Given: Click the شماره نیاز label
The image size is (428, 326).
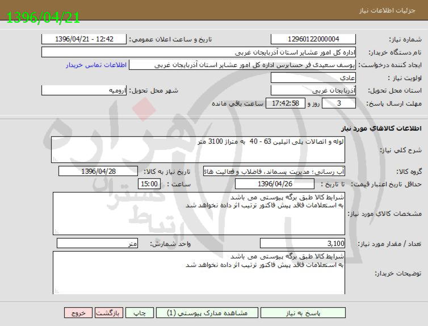Looking at the screenshot, I should [x=405, y=39].
